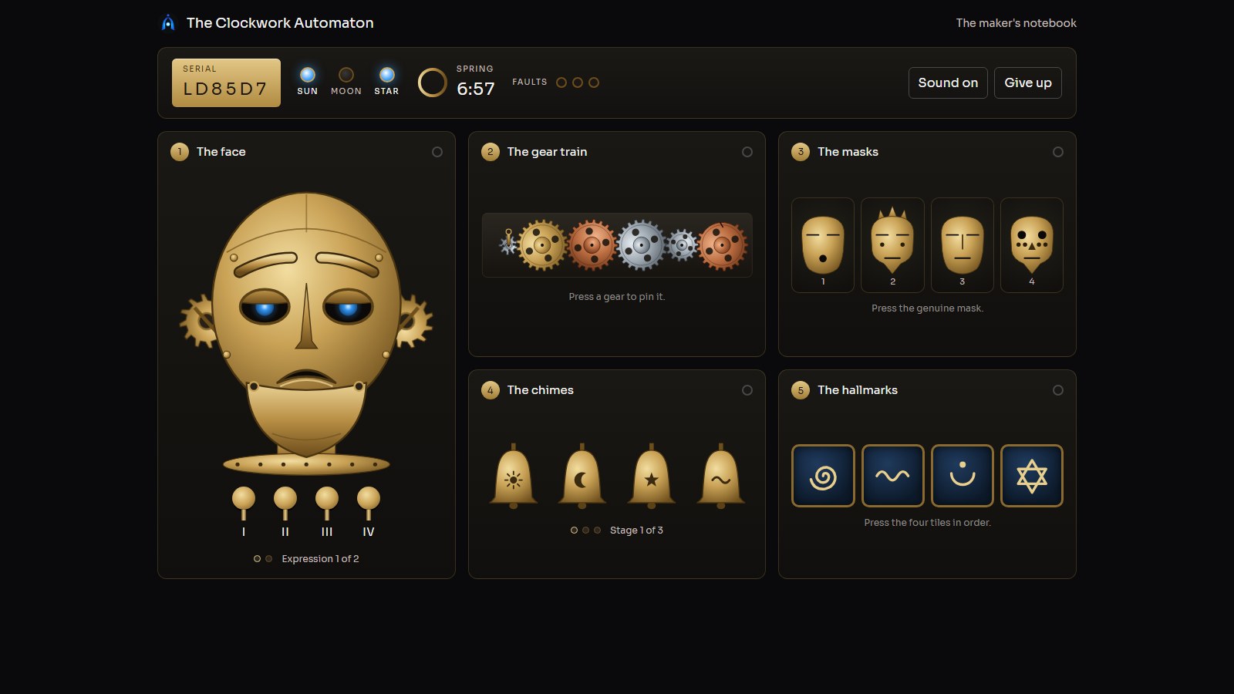Image resolution: width=1234 pixels, height=694 pixels.
Task: Click the Sound on button
Action: point(948,83)
